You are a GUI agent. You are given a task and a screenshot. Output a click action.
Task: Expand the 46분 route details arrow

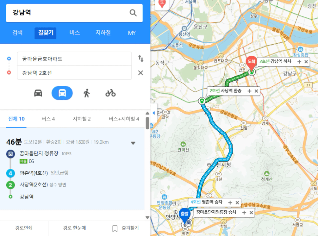pyautogui.click(x=133, y=143)
